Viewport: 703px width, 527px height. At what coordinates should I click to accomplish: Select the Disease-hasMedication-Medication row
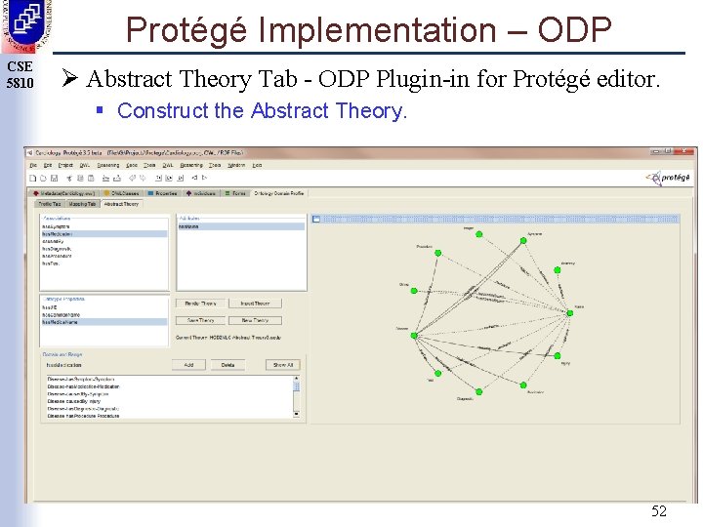[170, 386]
